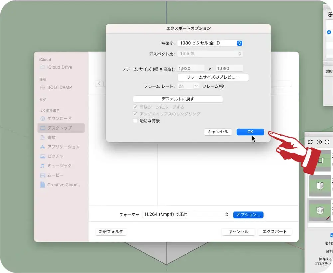Click the refresh scenes icon

coord(310,142)
